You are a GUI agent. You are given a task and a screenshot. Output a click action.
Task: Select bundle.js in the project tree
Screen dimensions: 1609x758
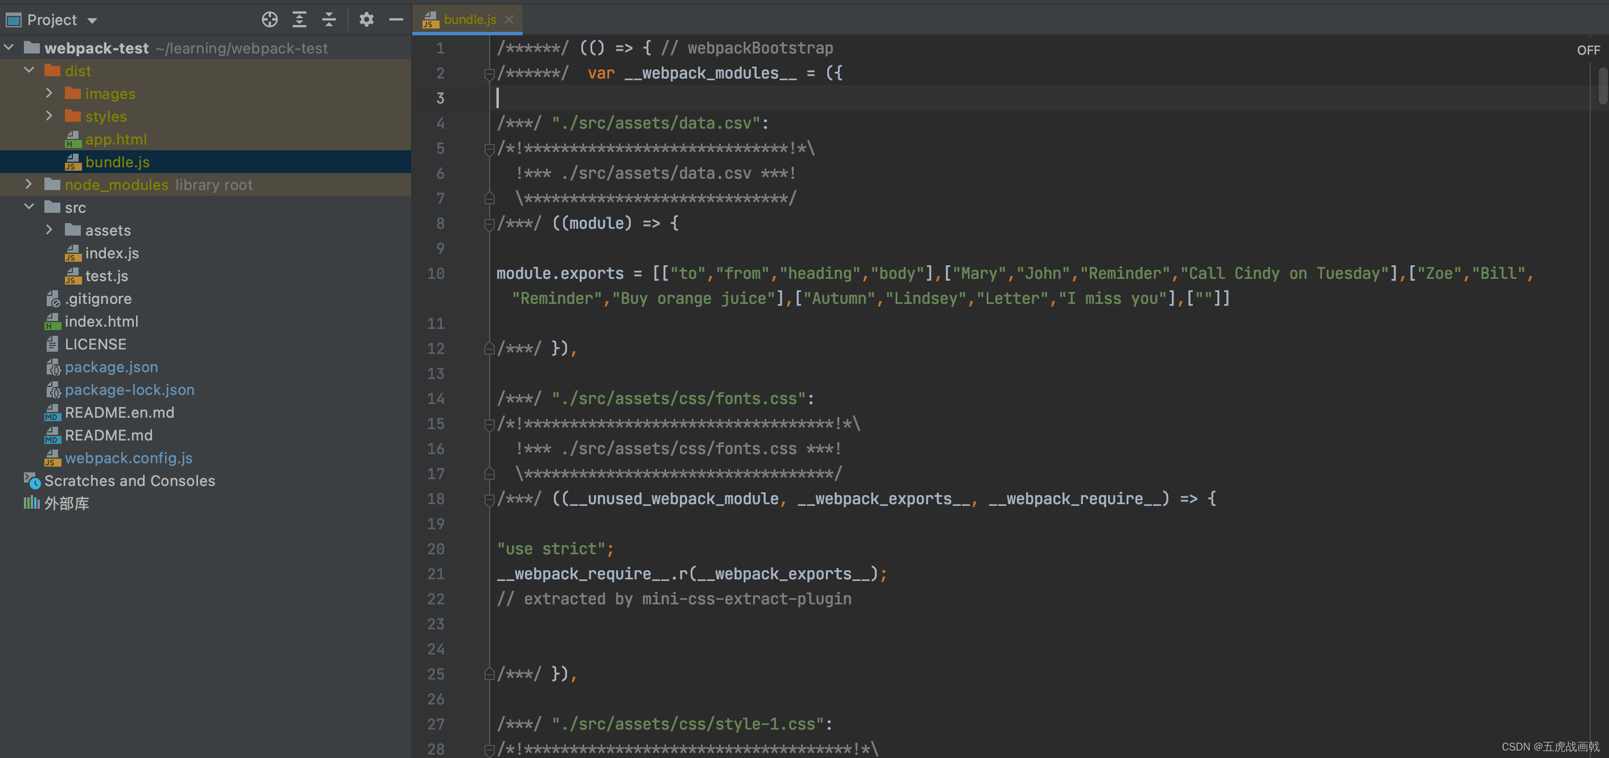pyautogui.click(x=117, y=162)
